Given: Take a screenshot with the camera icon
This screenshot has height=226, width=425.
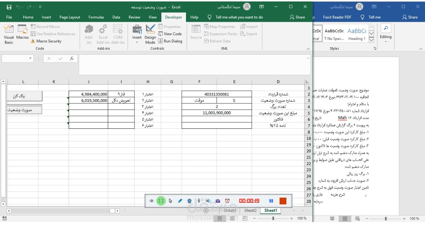Looking at the screenshot, I should pyautogui.click(x=218, y=201).
